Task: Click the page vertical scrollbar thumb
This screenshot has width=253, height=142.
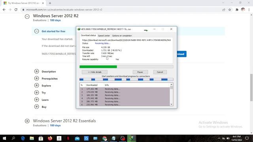Action: tap(251, 88)
